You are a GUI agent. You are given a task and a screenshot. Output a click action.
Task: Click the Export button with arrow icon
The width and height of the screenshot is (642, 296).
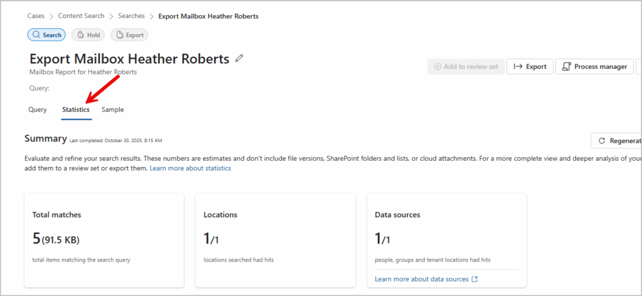pos(529,66)
